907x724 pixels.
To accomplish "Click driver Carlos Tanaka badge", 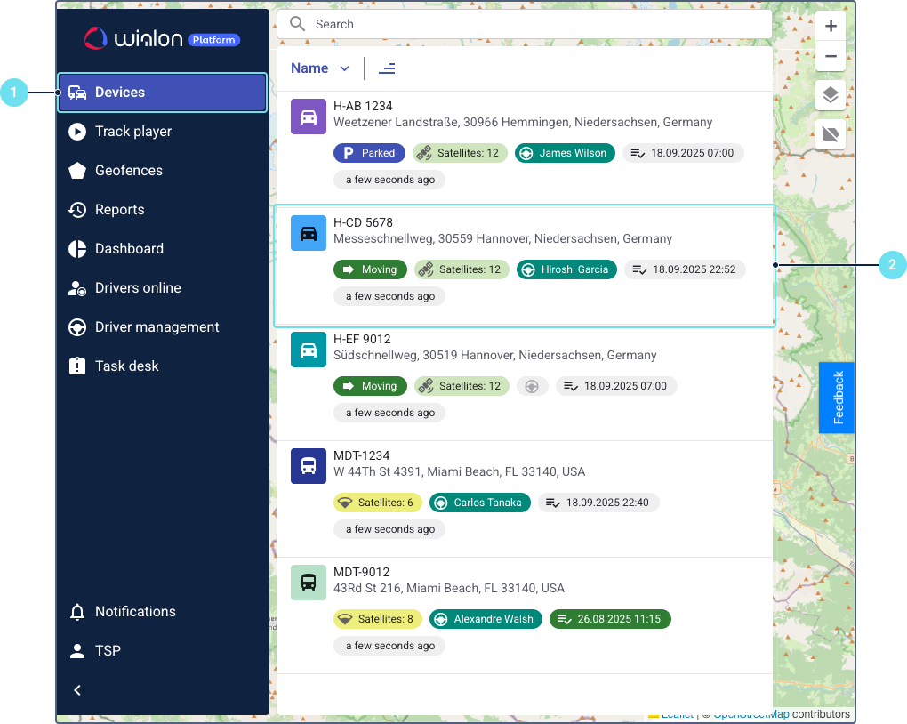I will click(x=479, y=503).
